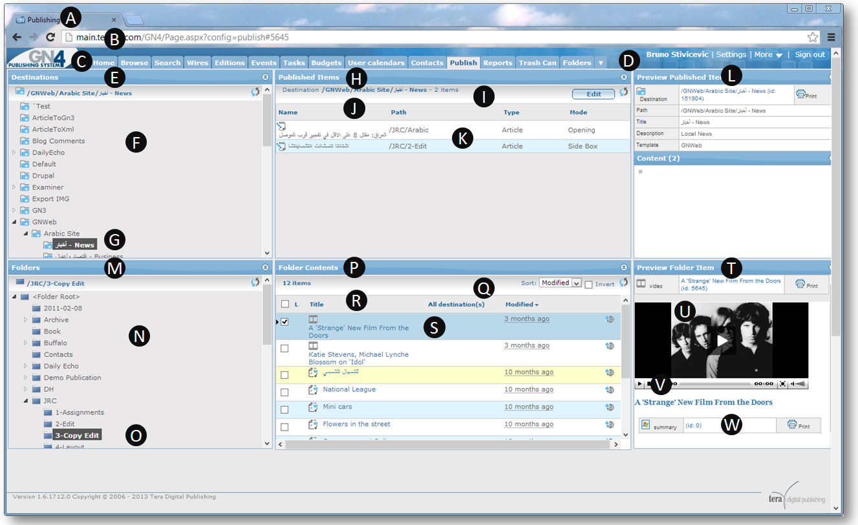Click the Edit button in Published Items
This screenshot has height=525, width=858.
point(593,94)
